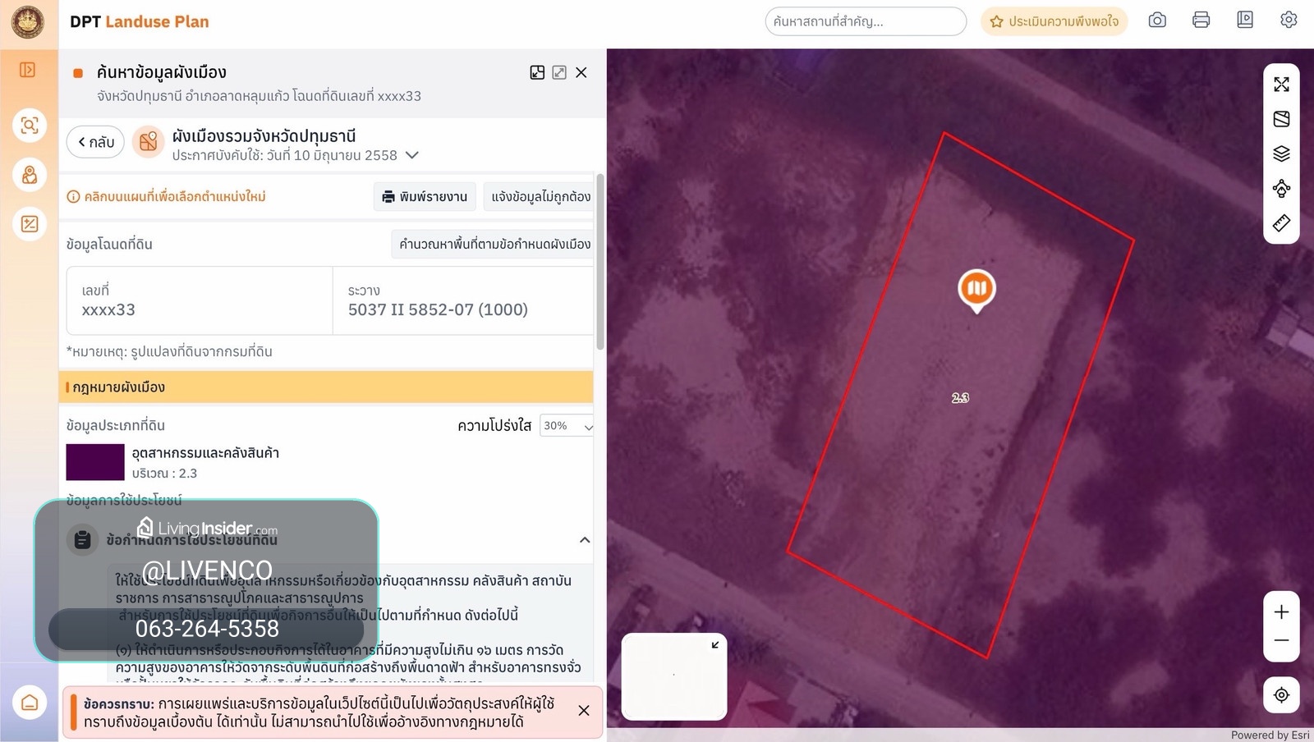Click แจ้งข้อมูลไม่ถูกต้อง report incorrect data
Screen dimensions: 1314x742
point(540,197)
